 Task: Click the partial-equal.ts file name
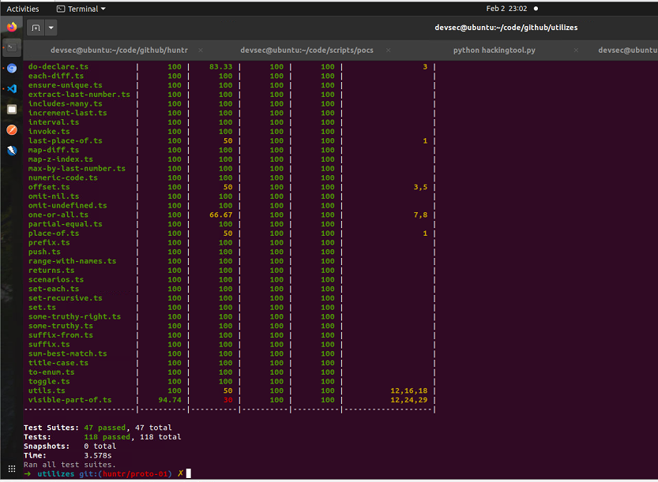[65, 224]
